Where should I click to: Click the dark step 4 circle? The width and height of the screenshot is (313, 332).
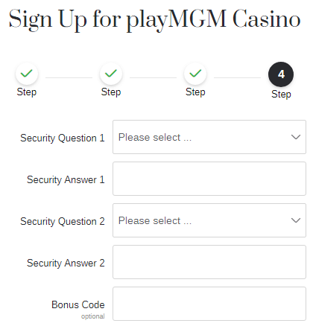pyautogui.click(x=281, y=74)
